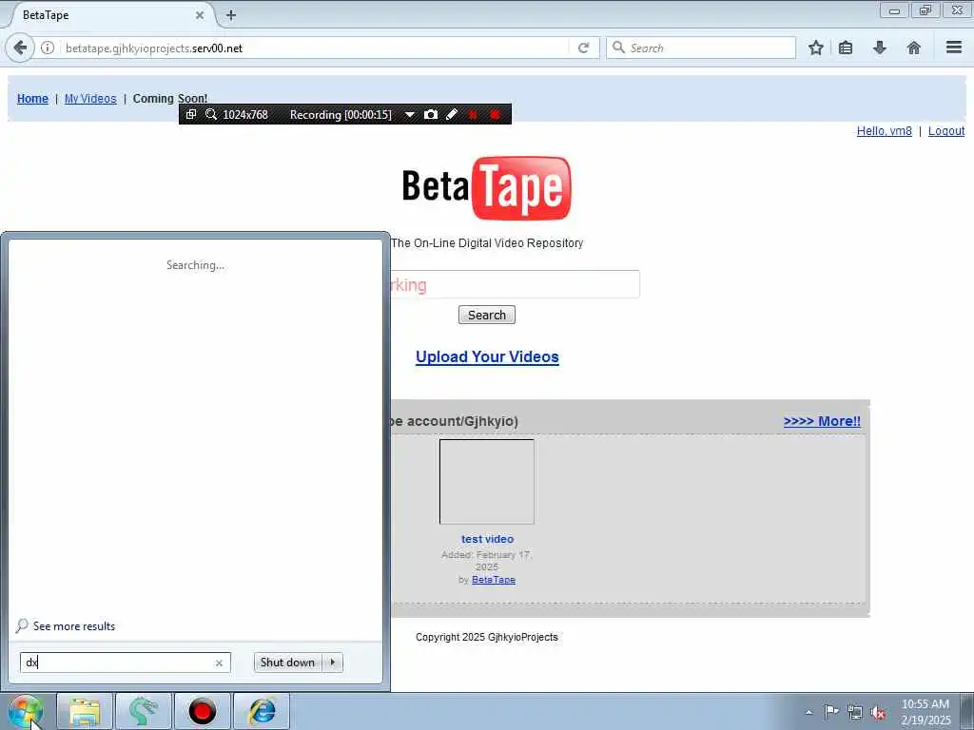This screenshot has height=730, width=974.
Task: Click the network tray icon
Action: [855, 712]
